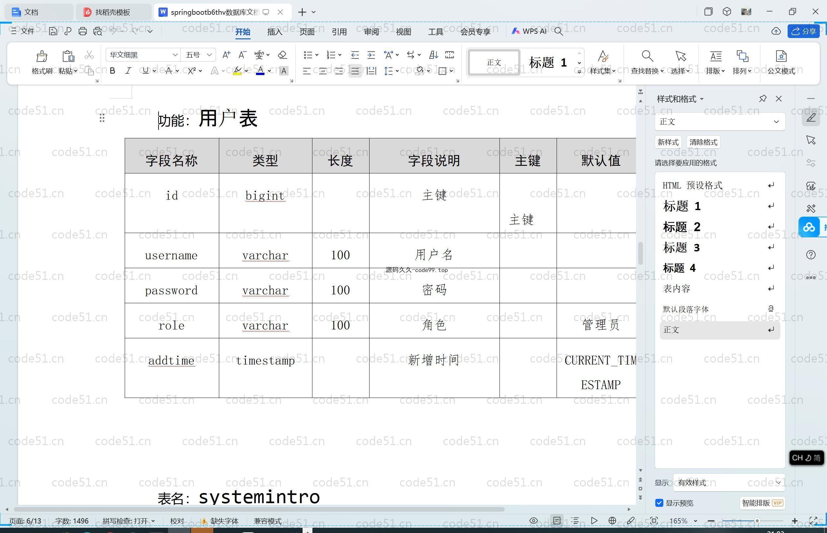This screenshot has height=533, width=827.
Task: Decrease paragraph indent
Action: (355, 55)
